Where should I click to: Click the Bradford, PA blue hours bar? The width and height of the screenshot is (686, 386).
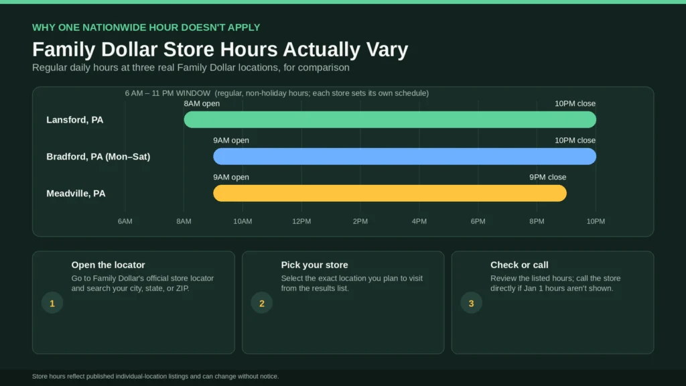click(405, 156)
